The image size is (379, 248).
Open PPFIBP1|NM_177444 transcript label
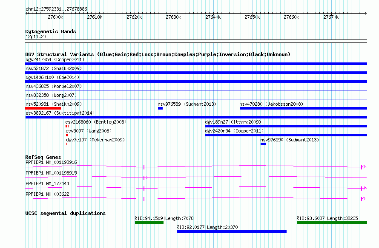coord(47,183)
